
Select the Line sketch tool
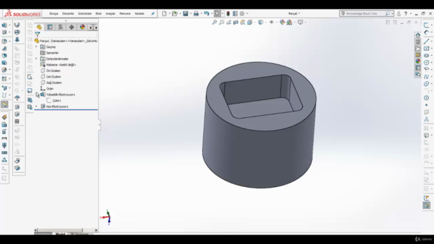[x=427, y=41]
